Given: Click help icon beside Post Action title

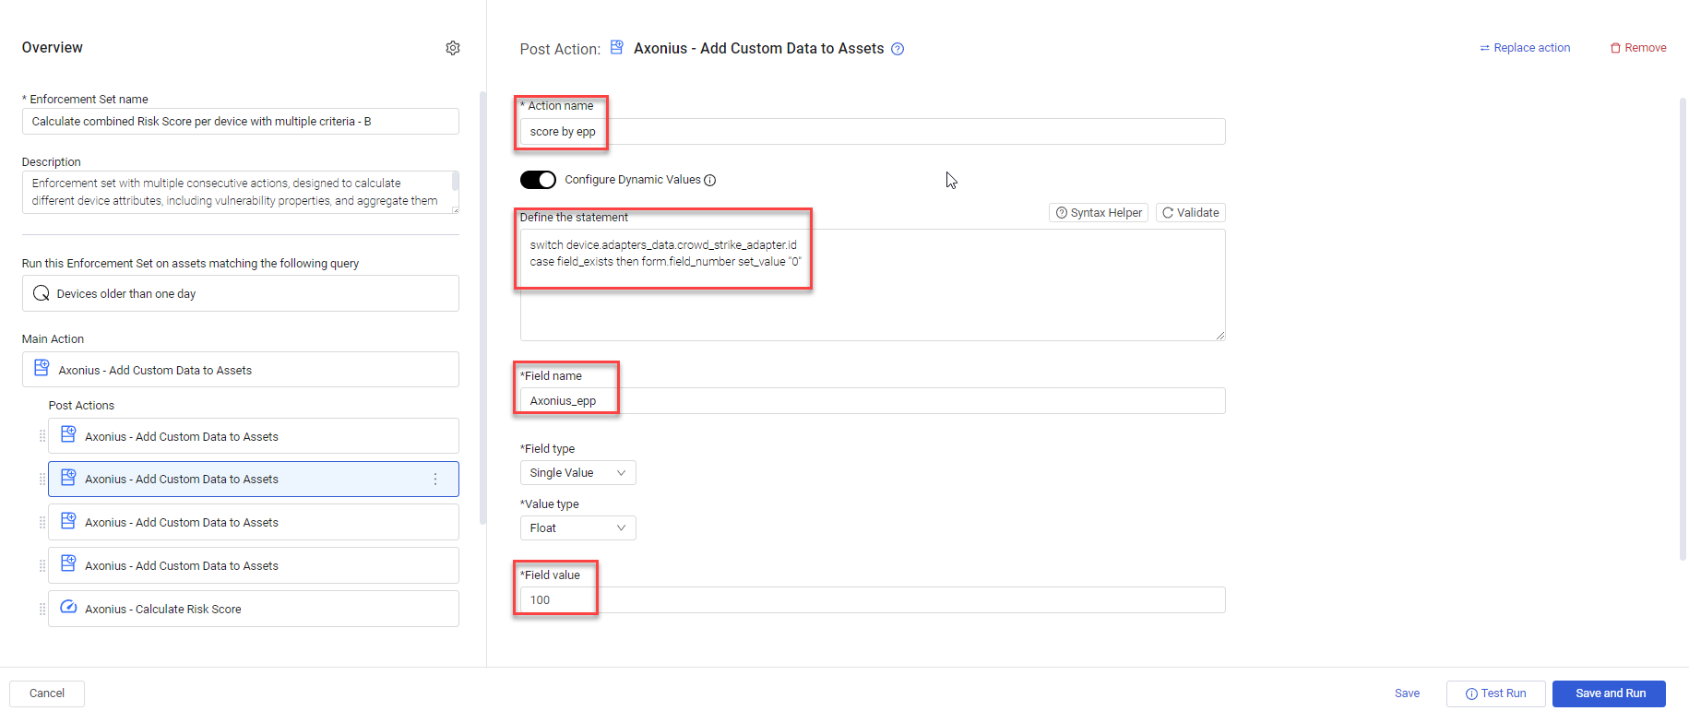Looking at the screenshot, I should (898, 49).
